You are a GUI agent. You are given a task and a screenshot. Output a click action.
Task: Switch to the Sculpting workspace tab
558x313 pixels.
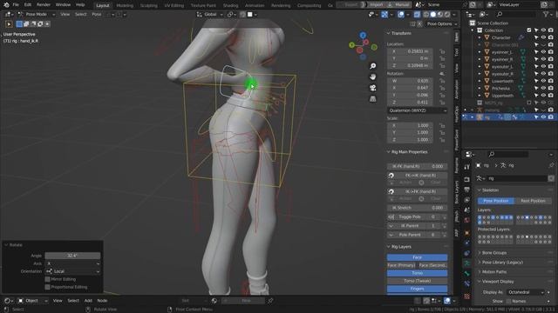tap(149, 6)
